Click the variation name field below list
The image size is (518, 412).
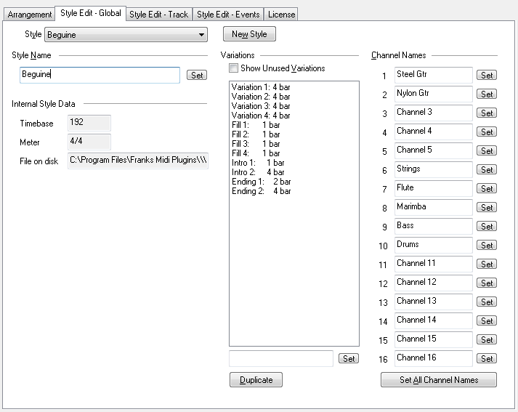coord(281,358)
